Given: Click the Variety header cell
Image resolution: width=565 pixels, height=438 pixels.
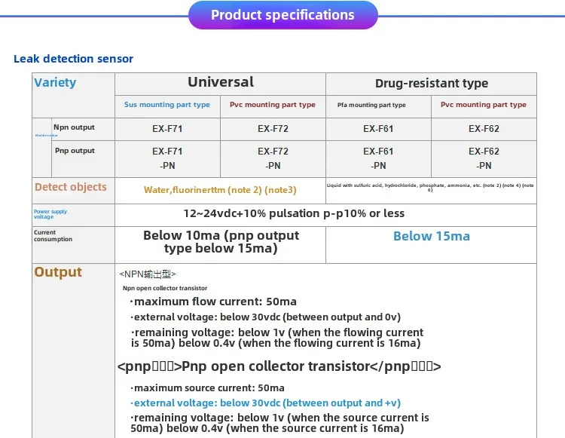Looking at the screenshot, I should [x=55, y=82].
